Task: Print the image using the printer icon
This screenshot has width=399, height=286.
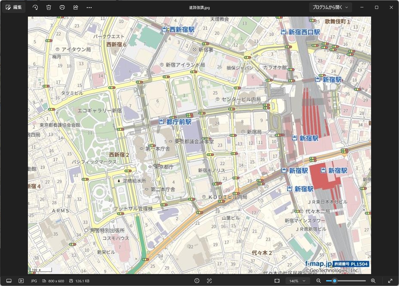Action: pos(62,7)
